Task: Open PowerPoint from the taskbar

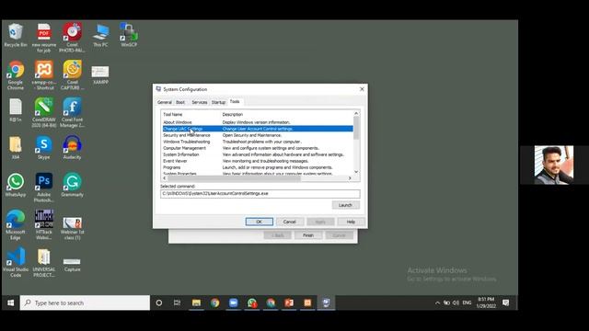Action: coord(289,302)
